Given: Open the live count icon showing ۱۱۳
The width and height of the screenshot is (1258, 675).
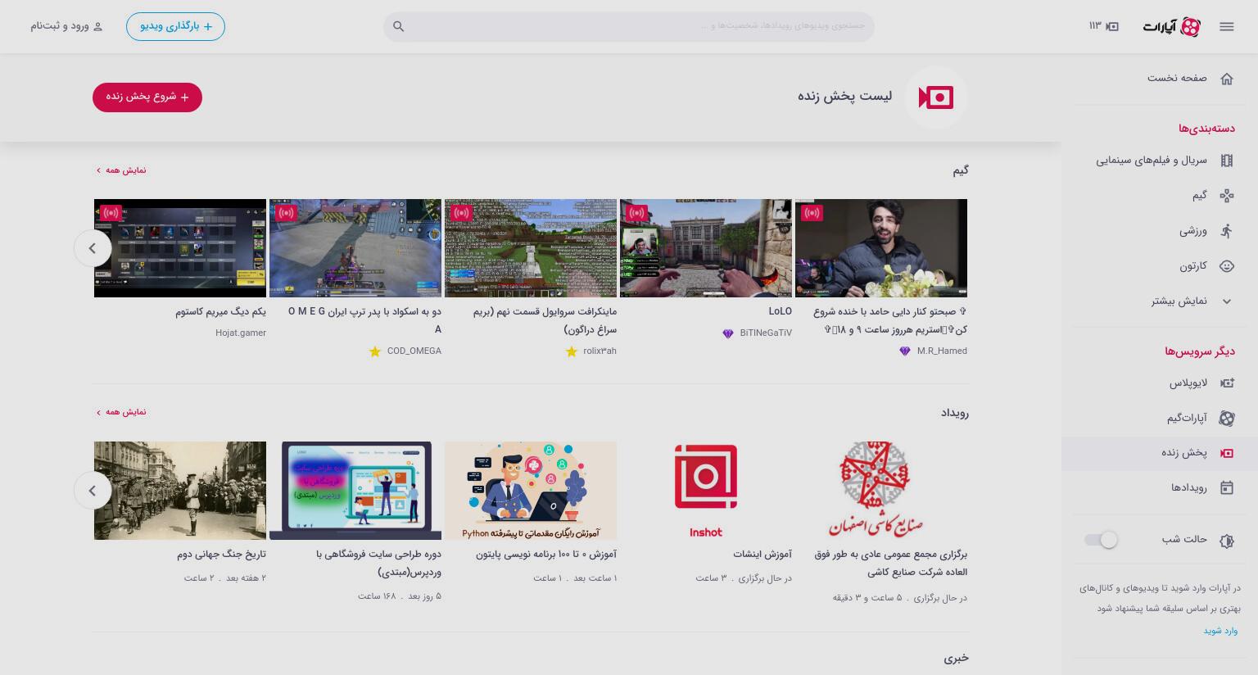Looking at the screenshot, I should coord(1103,26).
